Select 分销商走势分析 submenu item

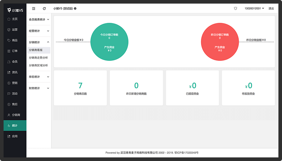tap(39, 58)
